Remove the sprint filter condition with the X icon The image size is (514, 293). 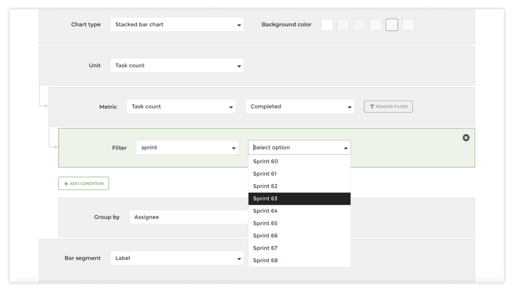point(466,138)
